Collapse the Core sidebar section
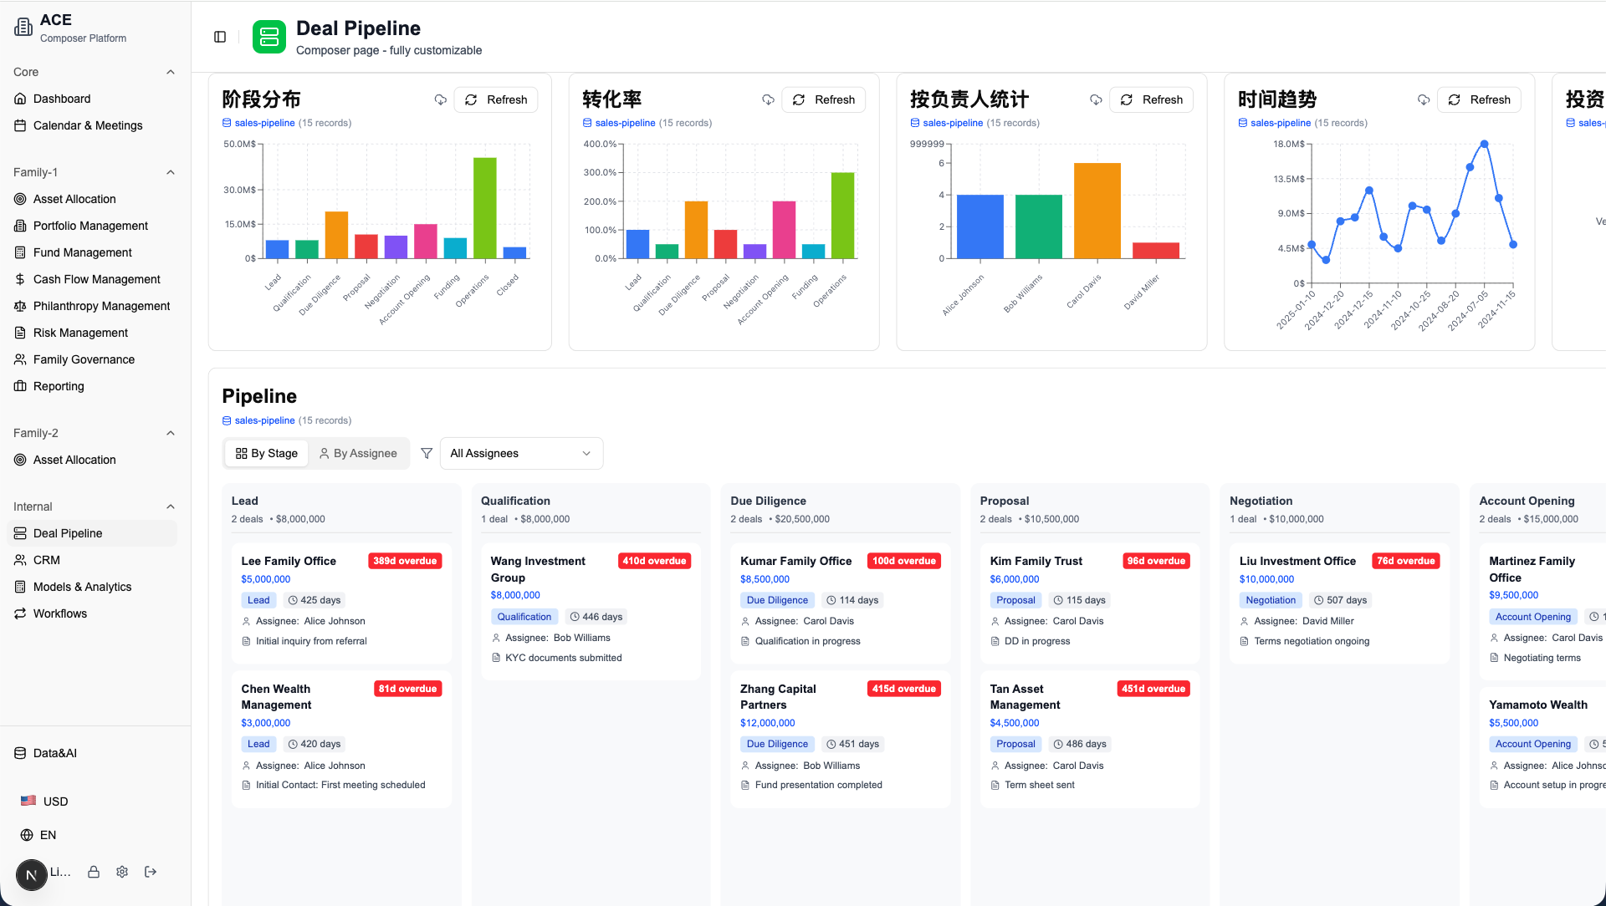 (x=171, y=72)
